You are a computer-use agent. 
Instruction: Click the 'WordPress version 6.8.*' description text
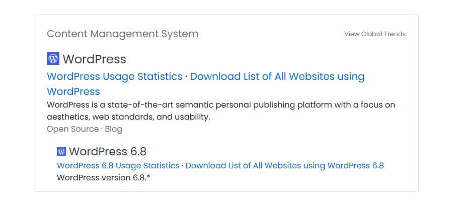coord(103,177)
